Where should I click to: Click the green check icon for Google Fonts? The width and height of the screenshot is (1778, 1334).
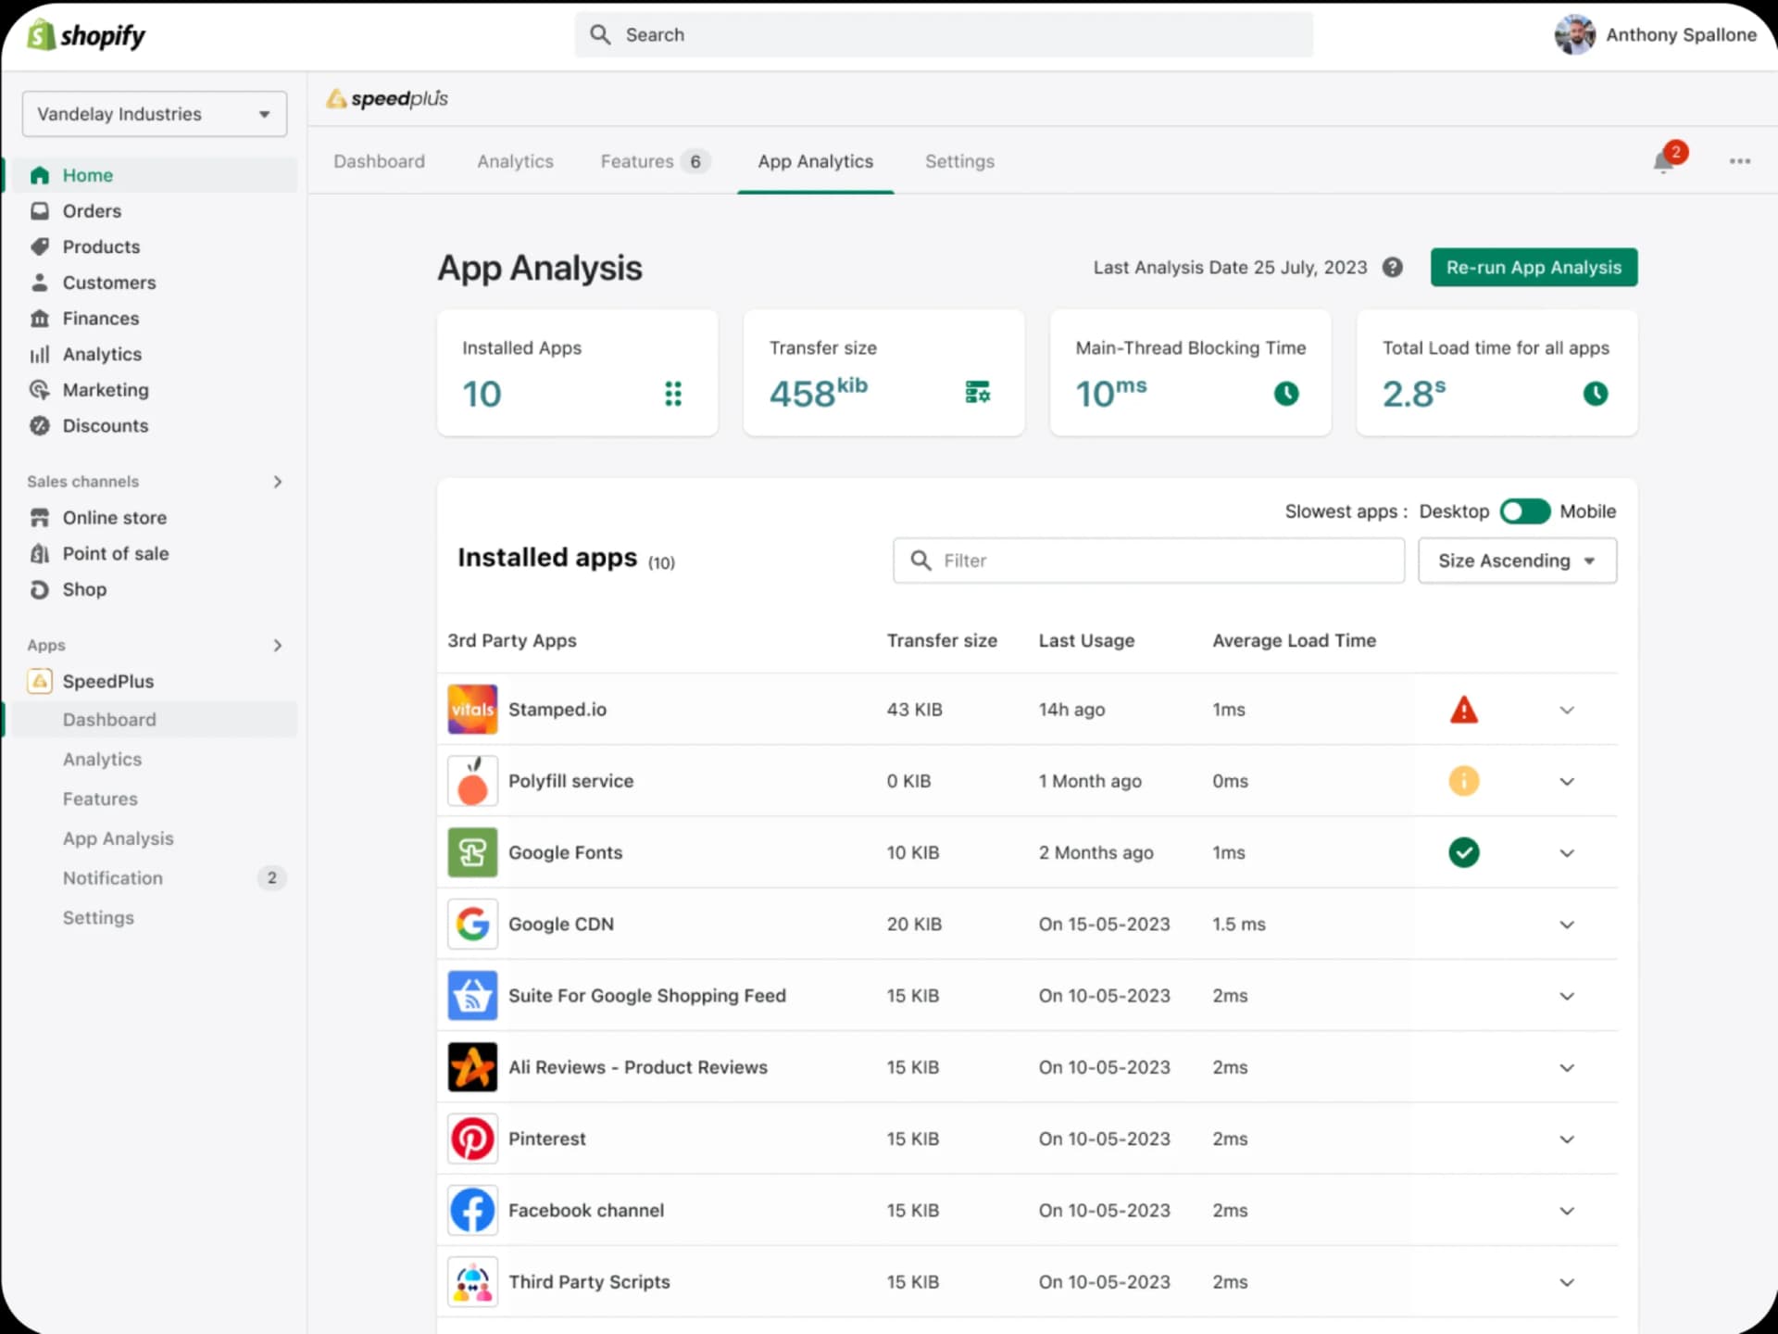[x=1463, y=852]
